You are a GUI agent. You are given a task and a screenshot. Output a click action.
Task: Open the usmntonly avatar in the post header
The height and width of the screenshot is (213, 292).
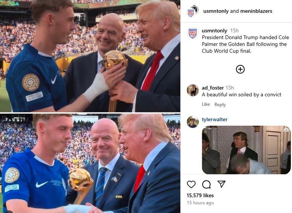(192, 11)
